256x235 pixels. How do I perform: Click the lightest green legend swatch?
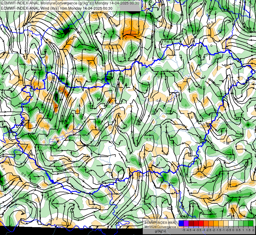tap(236, 223)
